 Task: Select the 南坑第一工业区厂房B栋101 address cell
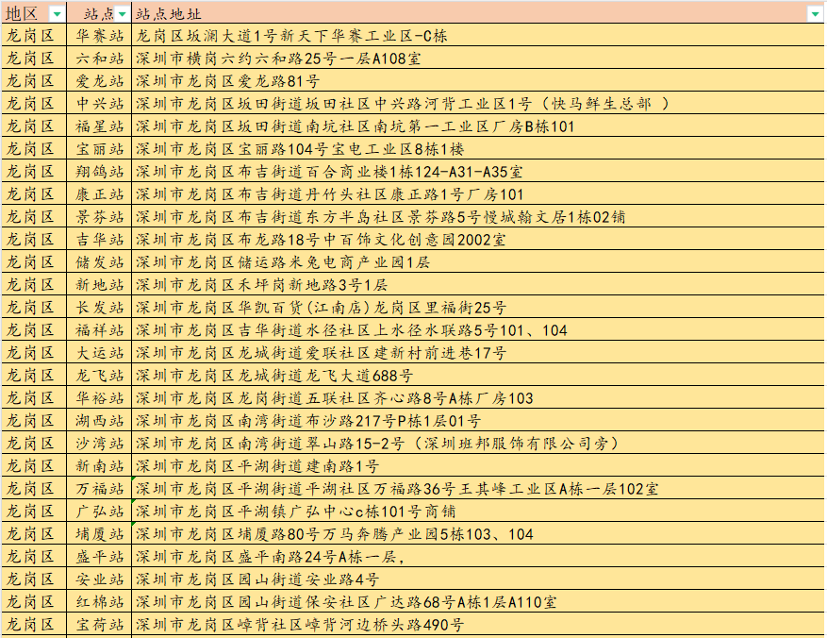pyautogui.click(x=478, y=126)
